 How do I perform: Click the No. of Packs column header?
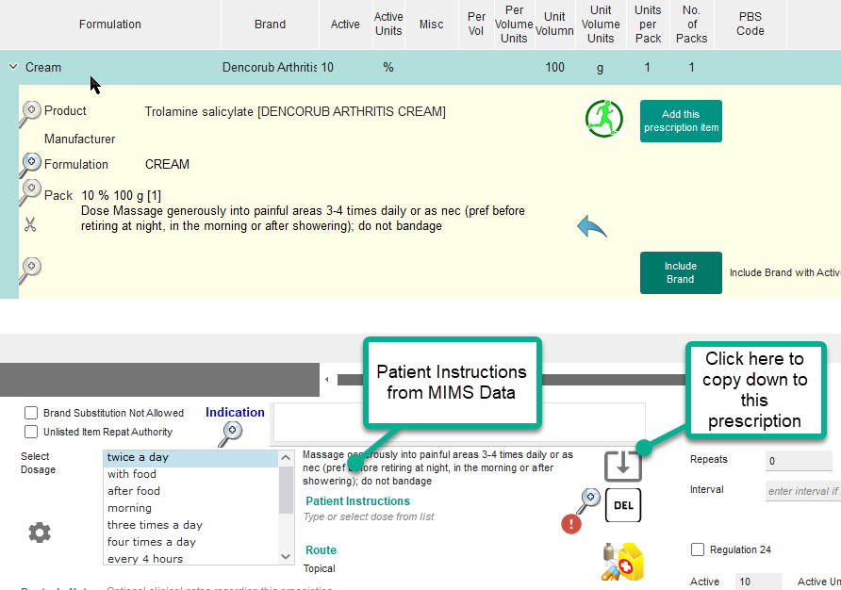pyautogui.click(x=691, y=25)
